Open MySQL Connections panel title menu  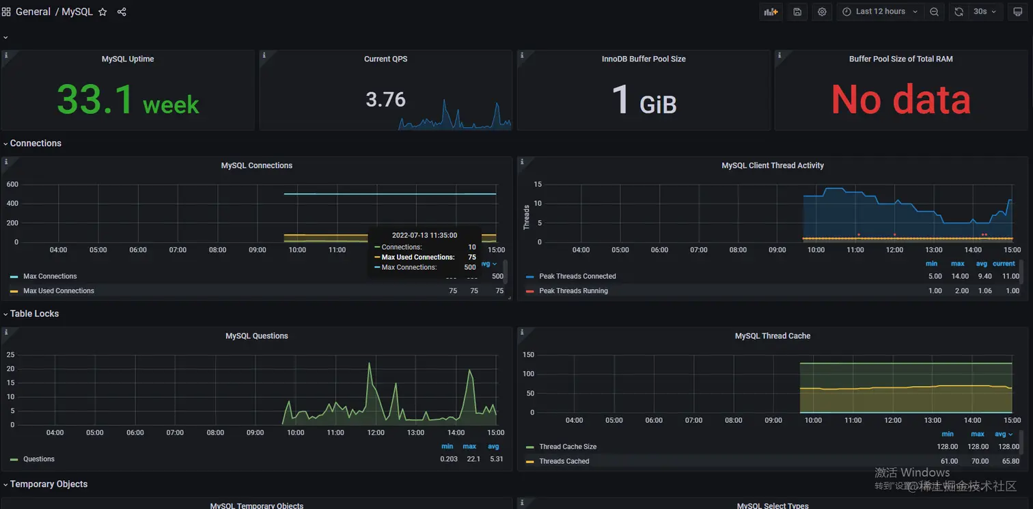click(x=256, y=165)
